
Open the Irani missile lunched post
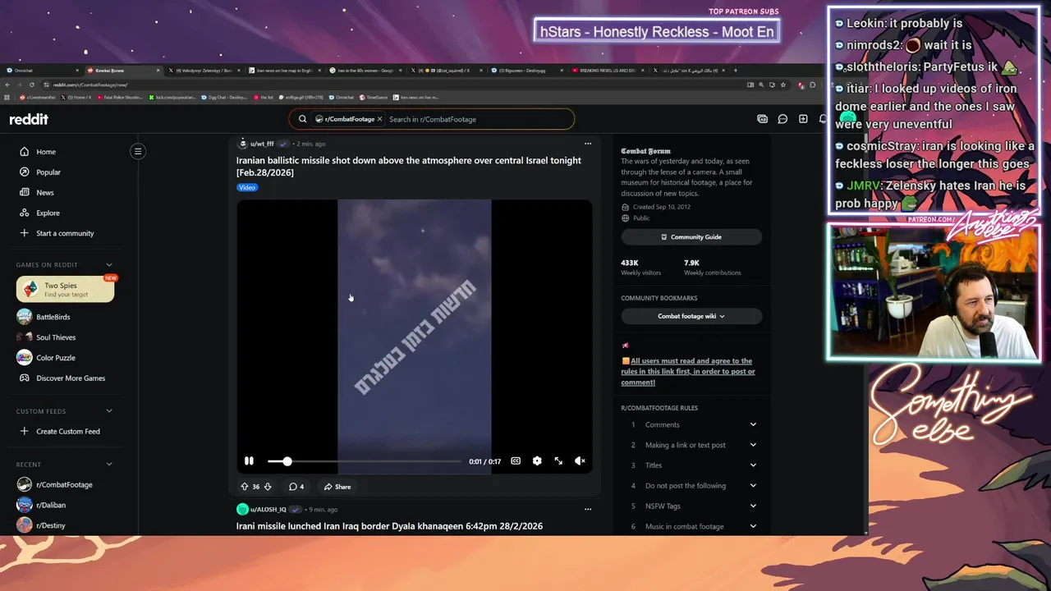(x=389, y=526)
